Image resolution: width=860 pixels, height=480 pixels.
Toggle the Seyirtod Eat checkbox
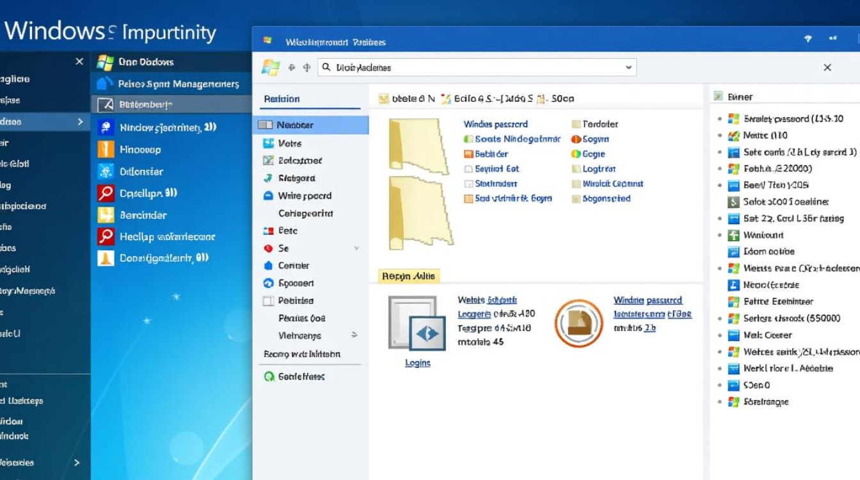click(468, 169)
